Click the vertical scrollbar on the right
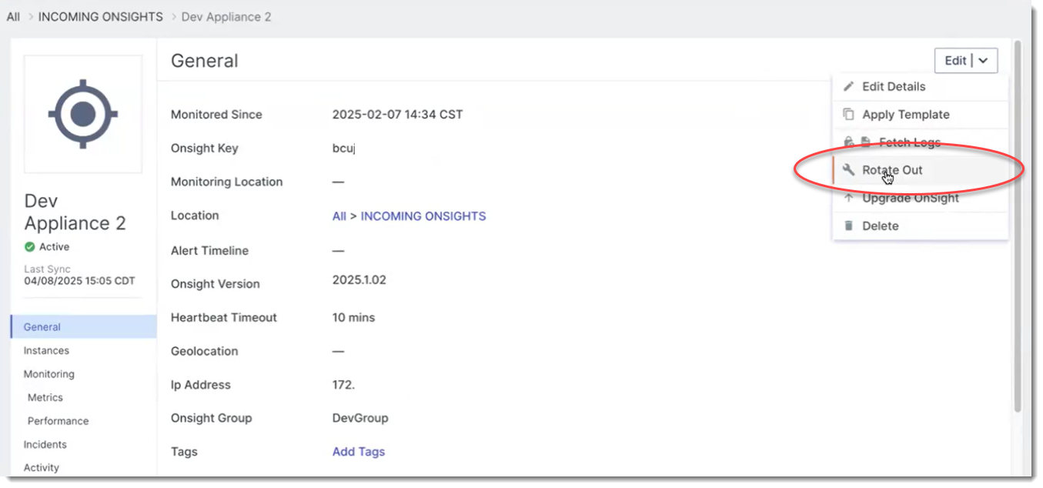This screenshot has width=1043, height=488. pyautogui.click(x=1018, y=231)
